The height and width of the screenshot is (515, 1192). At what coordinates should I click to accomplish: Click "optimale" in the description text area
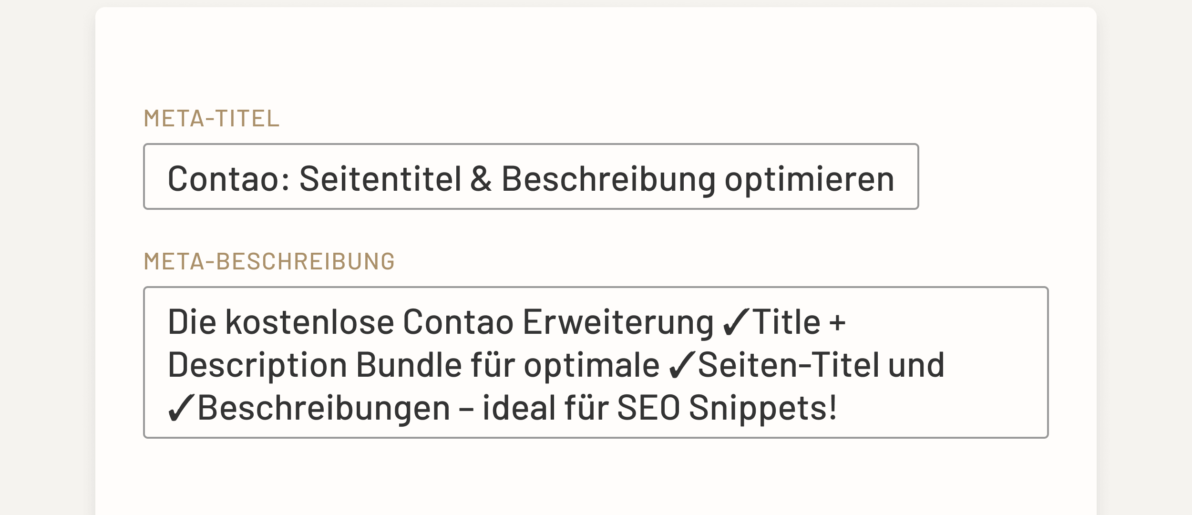(x=591, y=365)
